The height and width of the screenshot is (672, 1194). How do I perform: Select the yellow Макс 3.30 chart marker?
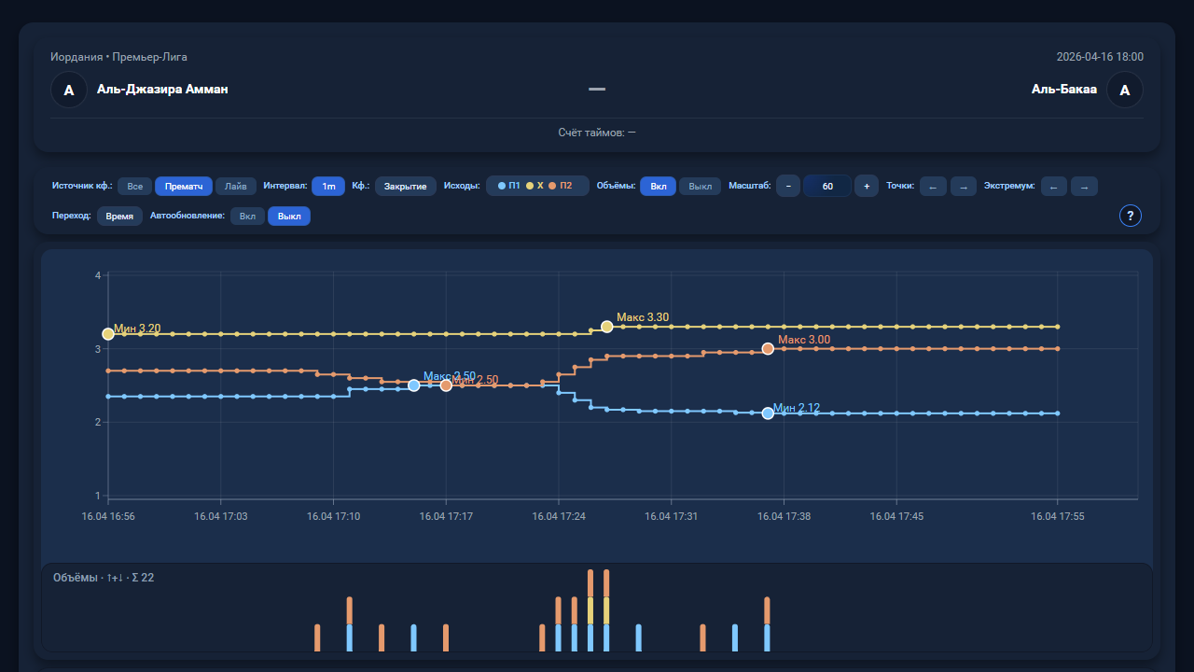[607, 327]
